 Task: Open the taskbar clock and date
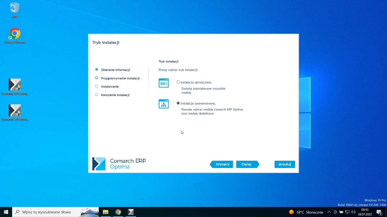coord(365,212)
